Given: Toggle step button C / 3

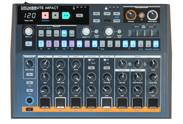Looking at the screenshot, I should 57,44.
